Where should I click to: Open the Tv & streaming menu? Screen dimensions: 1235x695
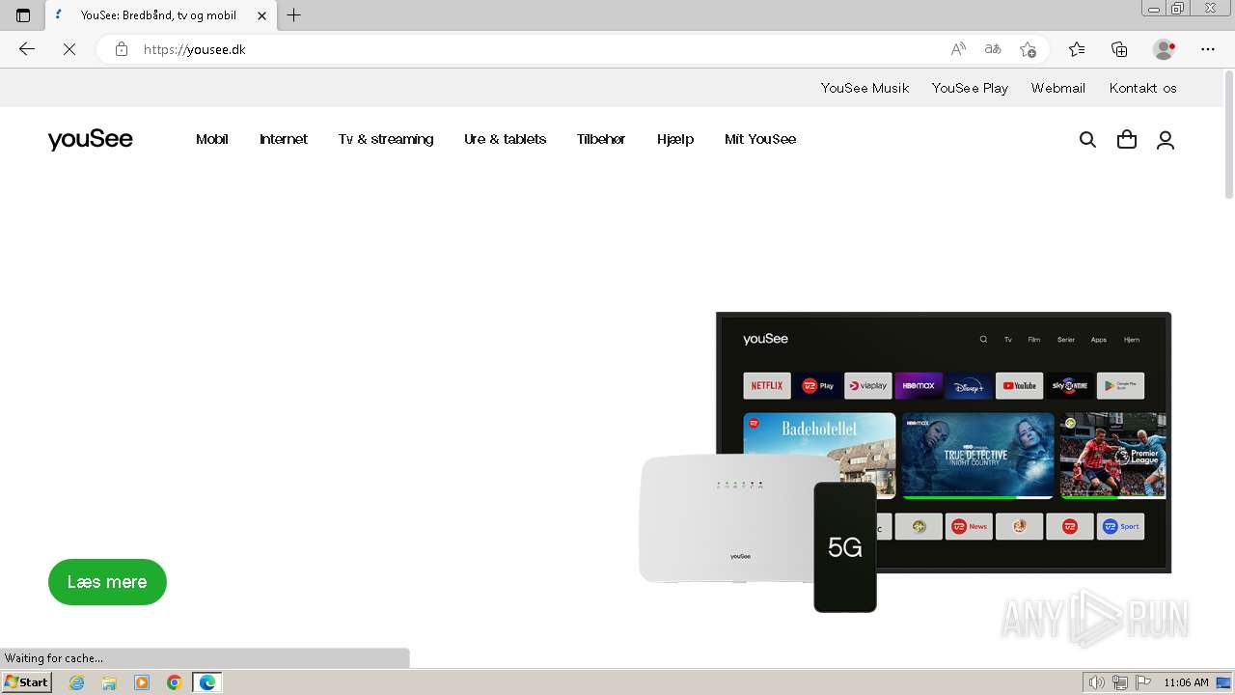click(x=386, y=139)
